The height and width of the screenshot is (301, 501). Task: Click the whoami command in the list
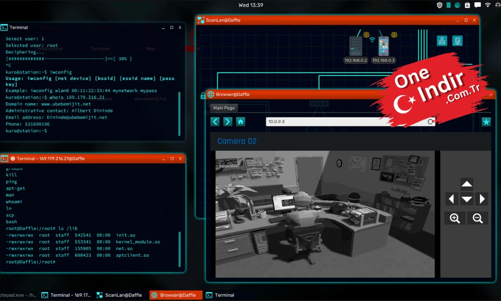[x=14, y=202]
